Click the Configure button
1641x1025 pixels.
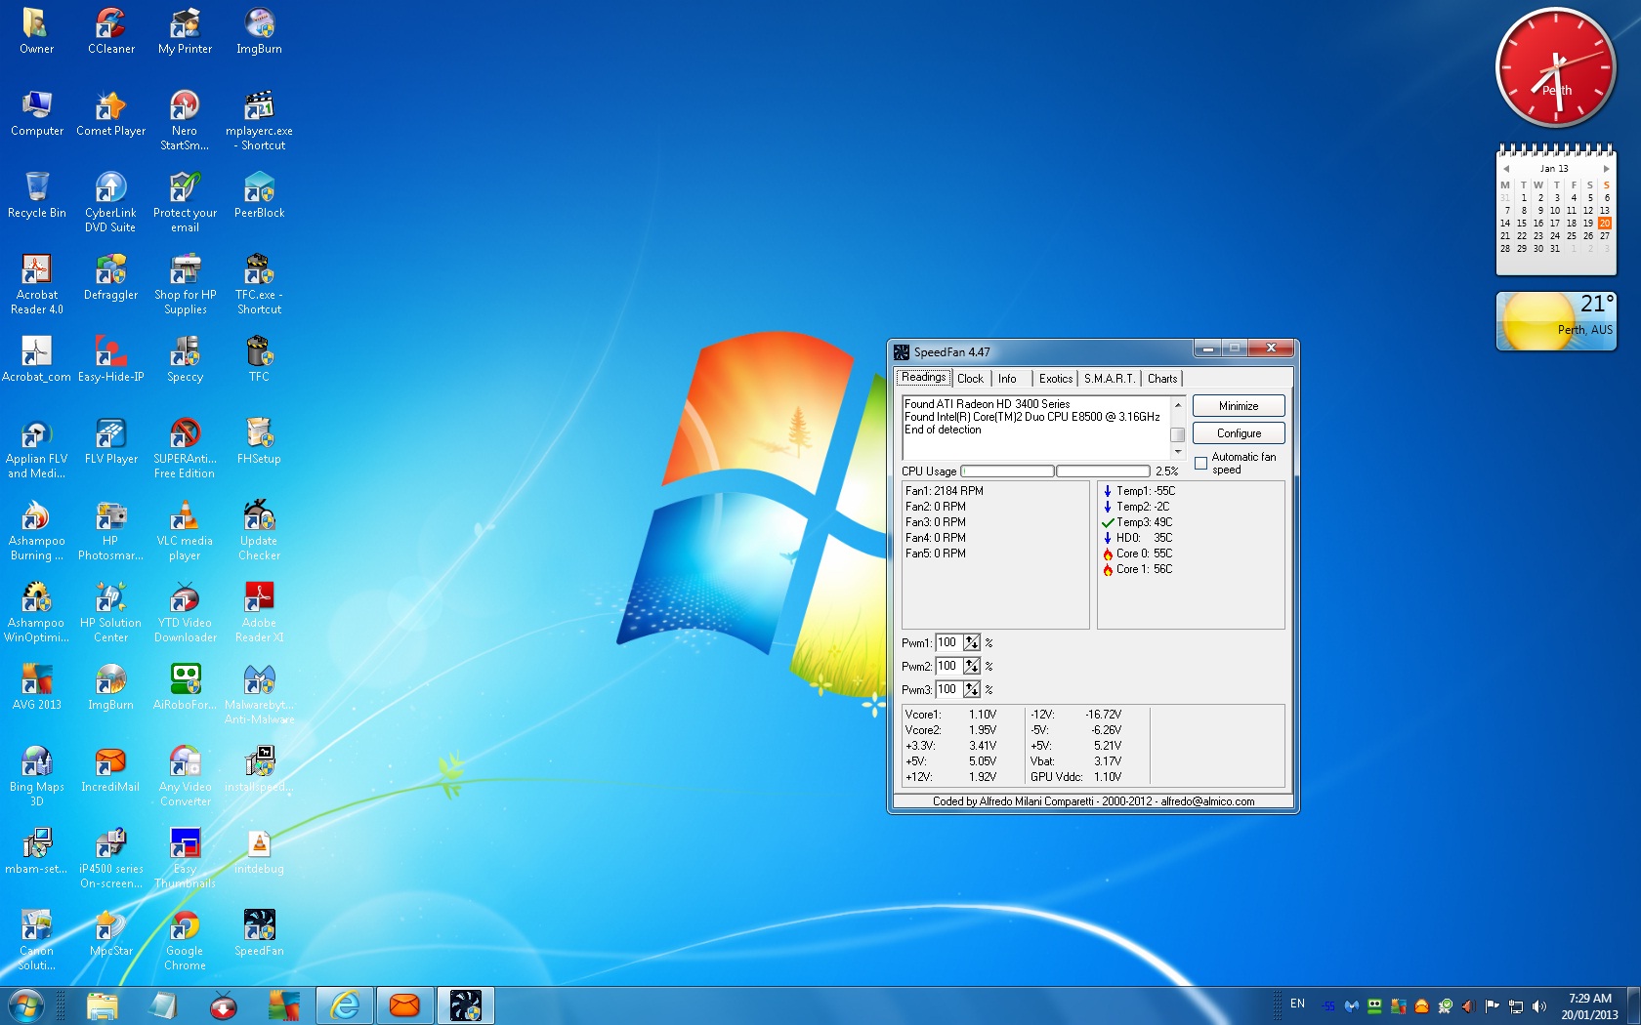[1239, 433]
